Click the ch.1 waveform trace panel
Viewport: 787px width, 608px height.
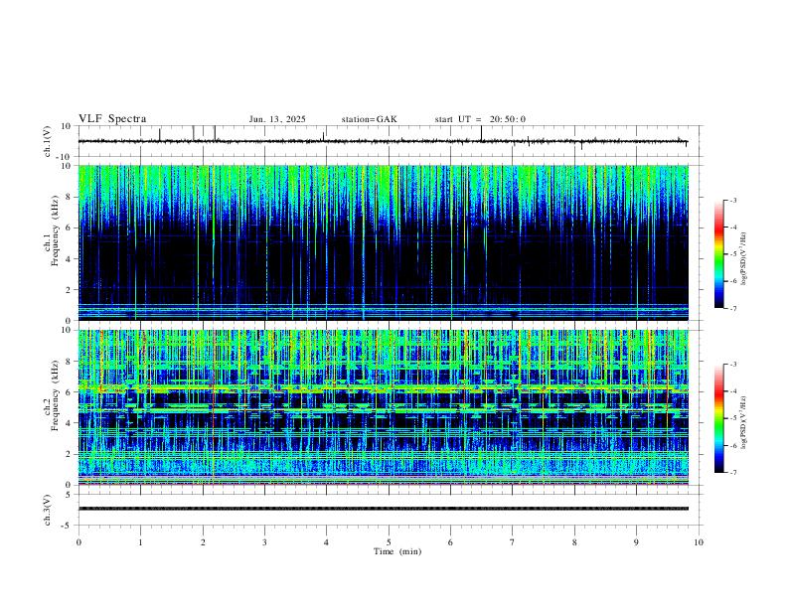pos(391,141)
